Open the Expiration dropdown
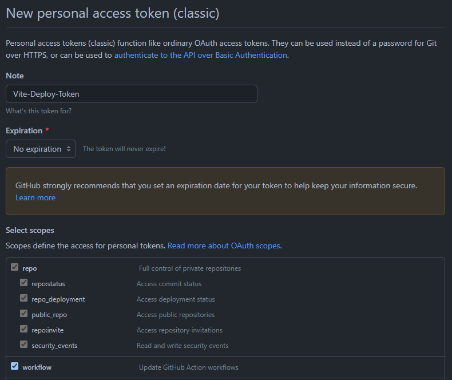 41,149
